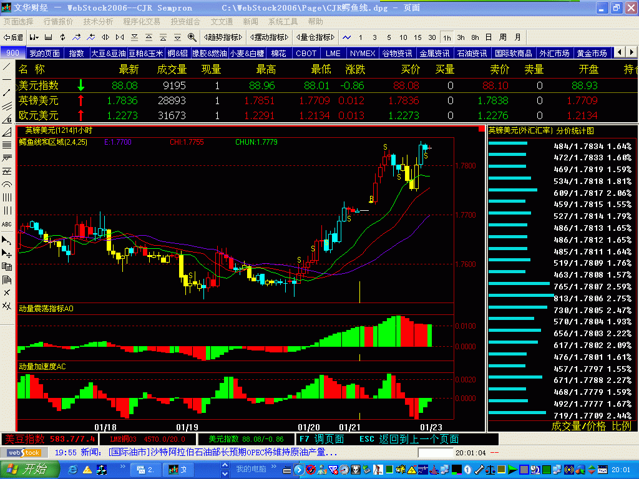The image size is (639, 479).
Task: Click the delete single drawing X icon
Action: pos(7,293)
